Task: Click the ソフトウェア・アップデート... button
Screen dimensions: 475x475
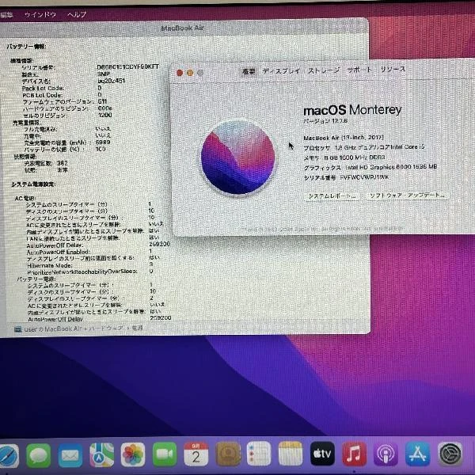Action: click(408, 196)
